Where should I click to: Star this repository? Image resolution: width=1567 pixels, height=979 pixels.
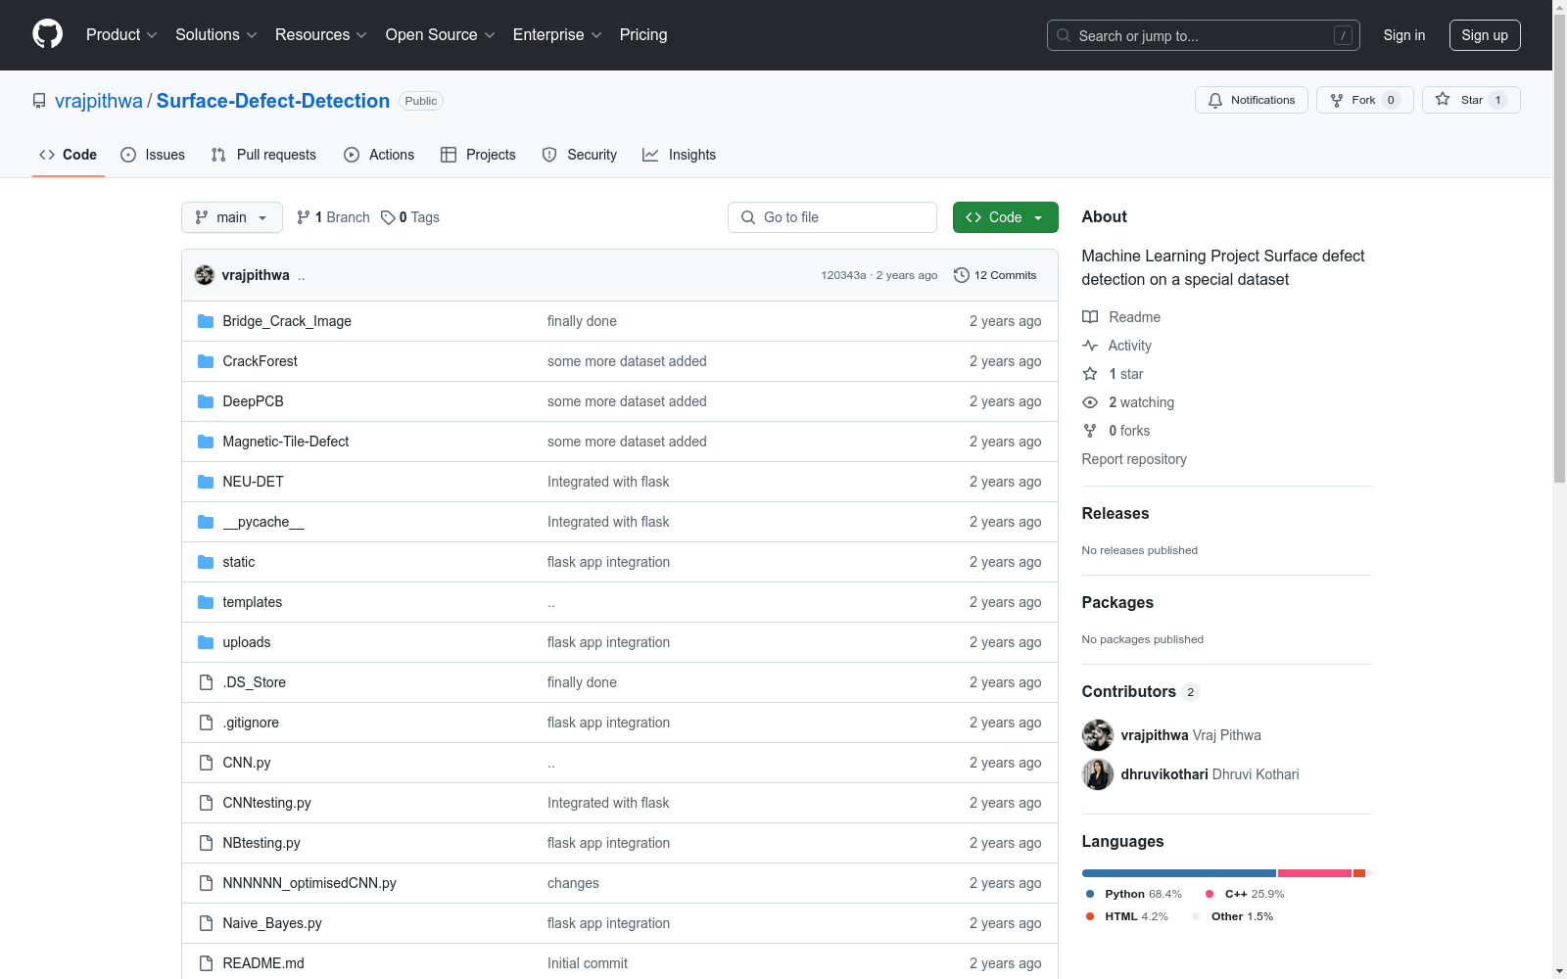tap(1470, 100)
